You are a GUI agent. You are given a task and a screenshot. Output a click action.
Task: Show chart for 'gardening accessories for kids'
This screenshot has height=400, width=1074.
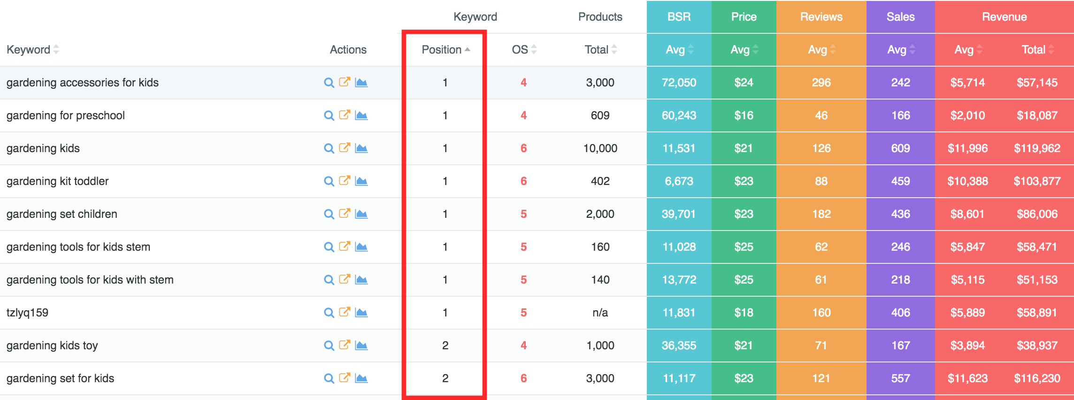361,83
